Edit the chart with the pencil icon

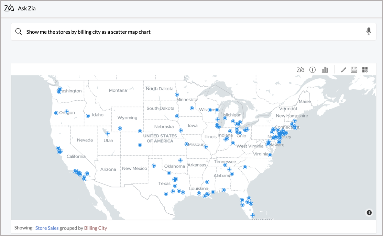point(343,70)
